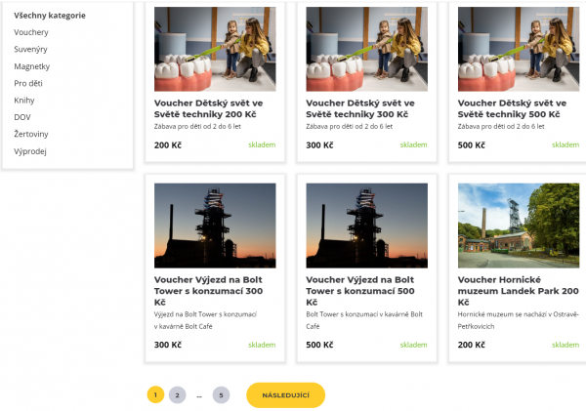Open the Dětský svět 300 Kč voucher image
The height and width of the screenshot is (411, 586).
(366, 49)
